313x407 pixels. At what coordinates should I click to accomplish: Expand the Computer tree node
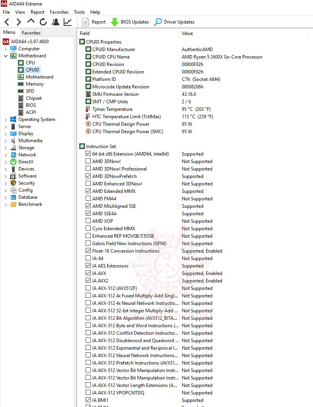pyautogui.click(x=6, y=49)
